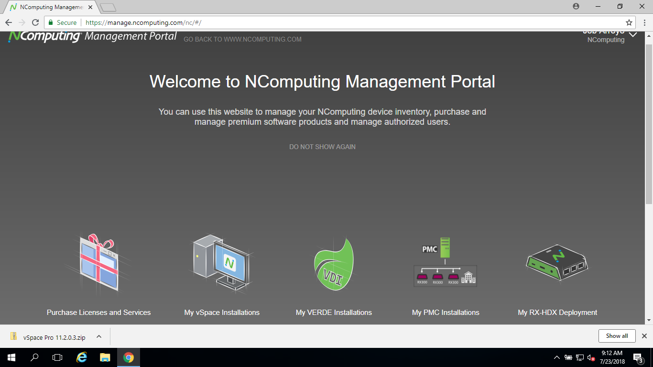Click the Purchase Licenses and Services label
The width and height of the screenshot is (653, 367).
pyautogui.click(x=98, y=313)
